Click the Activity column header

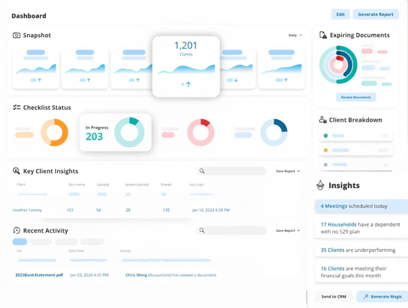(125, 251)
